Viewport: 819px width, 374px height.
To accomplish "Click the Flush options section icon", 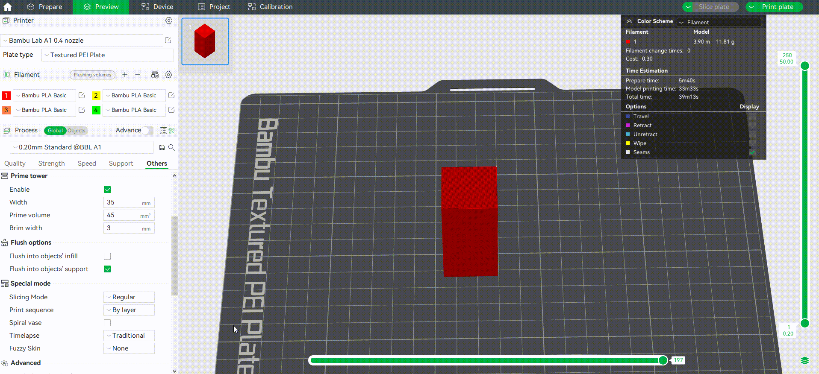I will (x=5, y=243).
